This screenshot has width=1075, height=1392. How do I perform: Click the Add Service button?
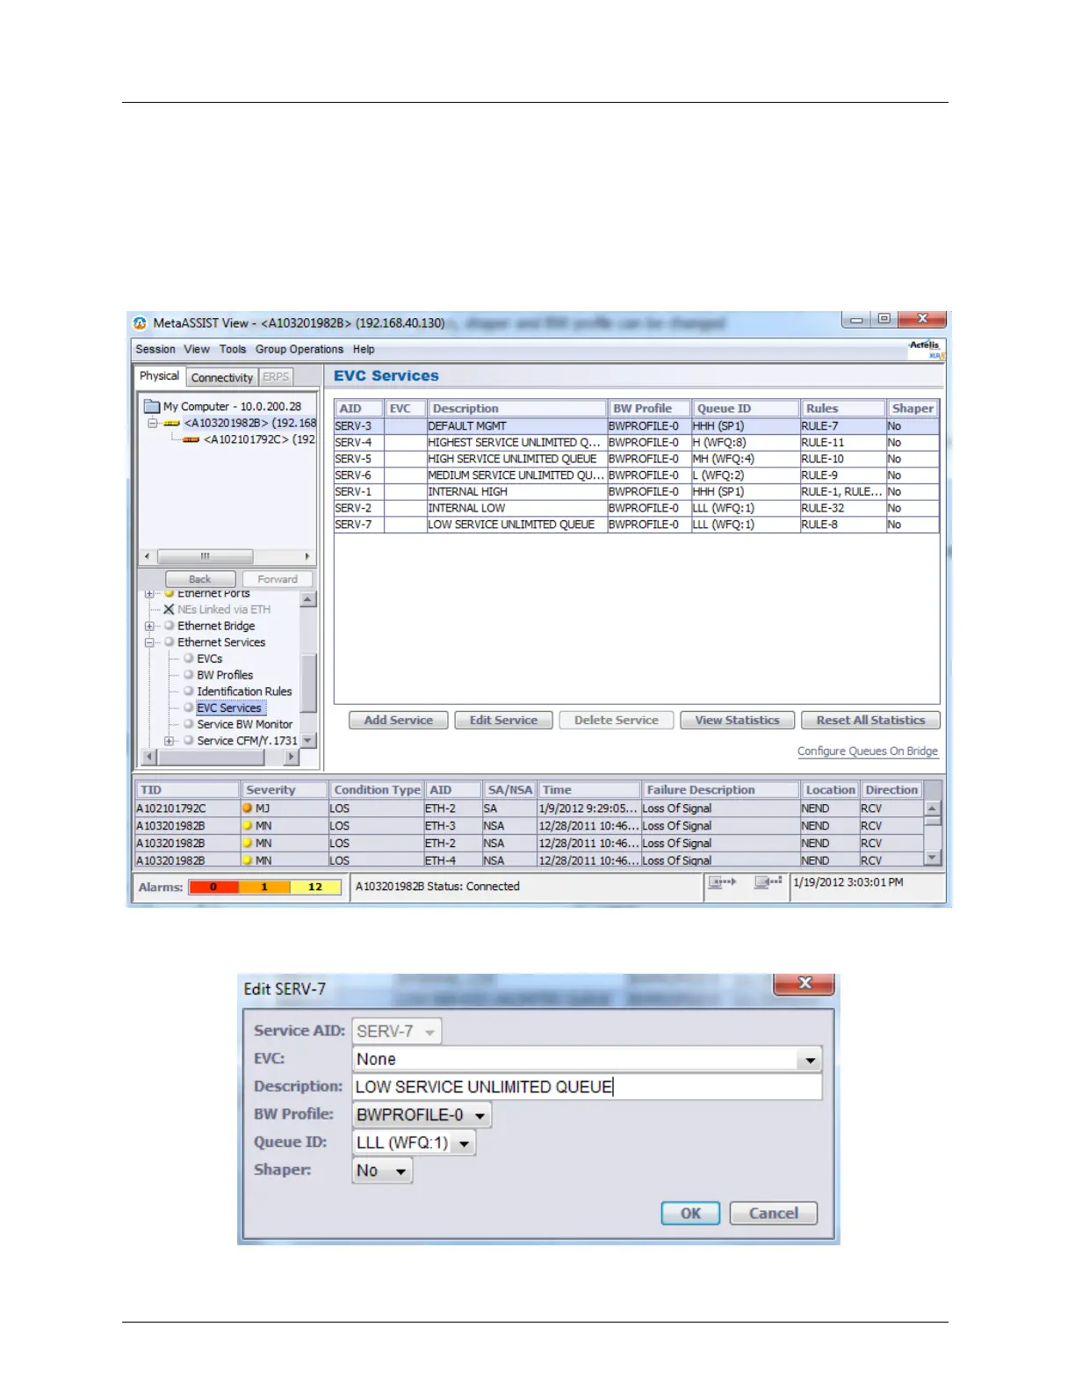pyautogui.click(x=399, y=721)
